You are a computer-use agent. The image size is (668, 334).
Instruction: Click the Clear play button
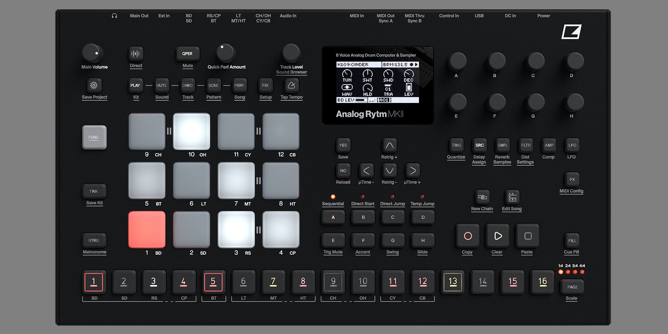[498, 236]
